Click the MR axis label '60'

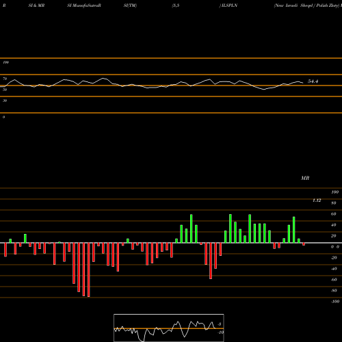pos(334,214)
